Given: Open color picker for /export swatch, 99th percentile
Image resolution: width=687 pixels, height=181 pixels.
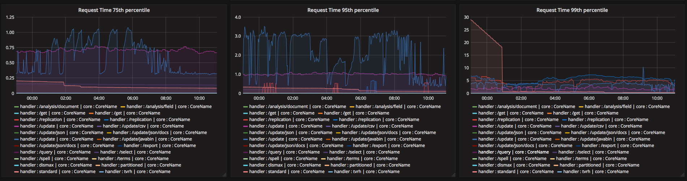Looking at the screenshot, I should coord(578,146).
